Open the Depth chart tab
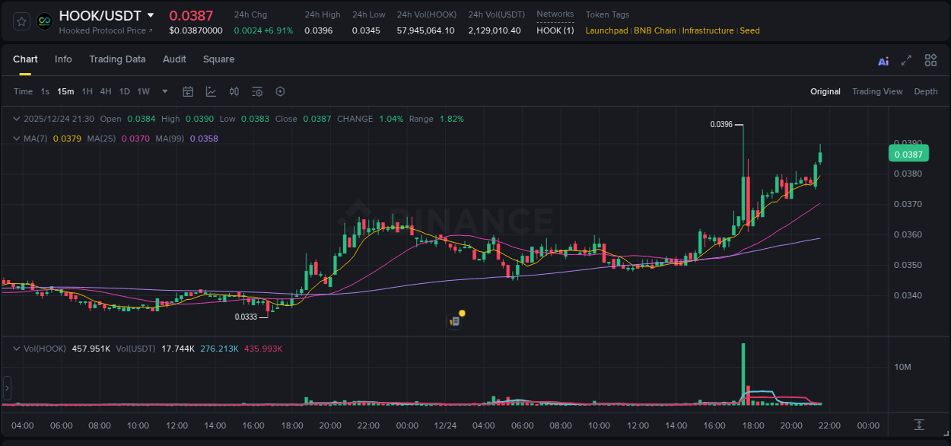 point(925,91)
